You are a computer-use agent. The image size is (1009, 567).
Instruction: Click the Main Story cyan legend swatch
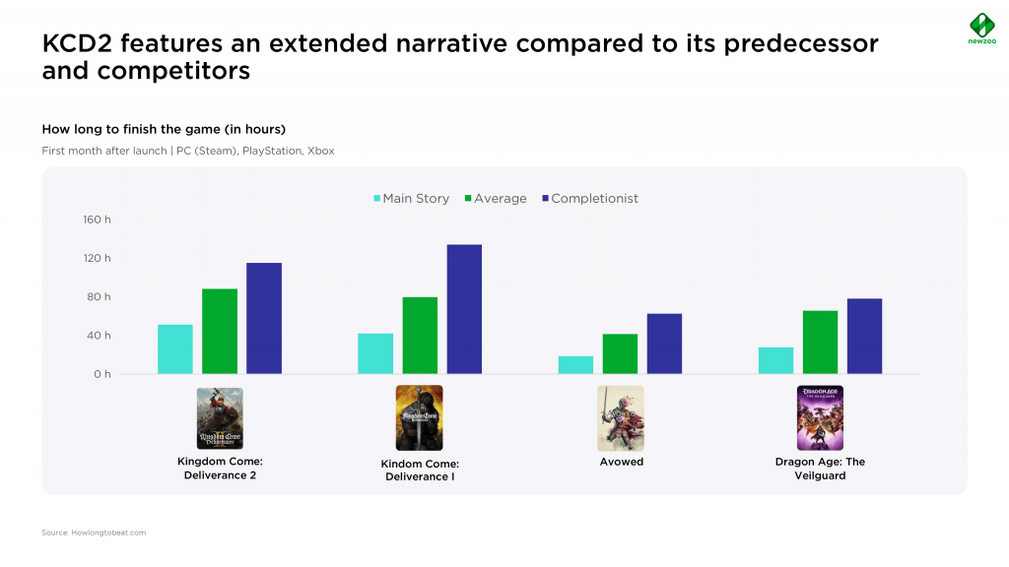377,199
